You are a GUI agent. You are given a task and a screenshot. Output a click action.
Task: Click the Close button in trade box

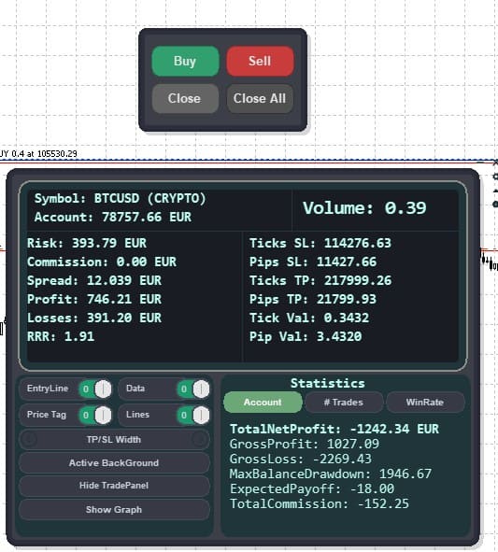[x=185, y=99]
